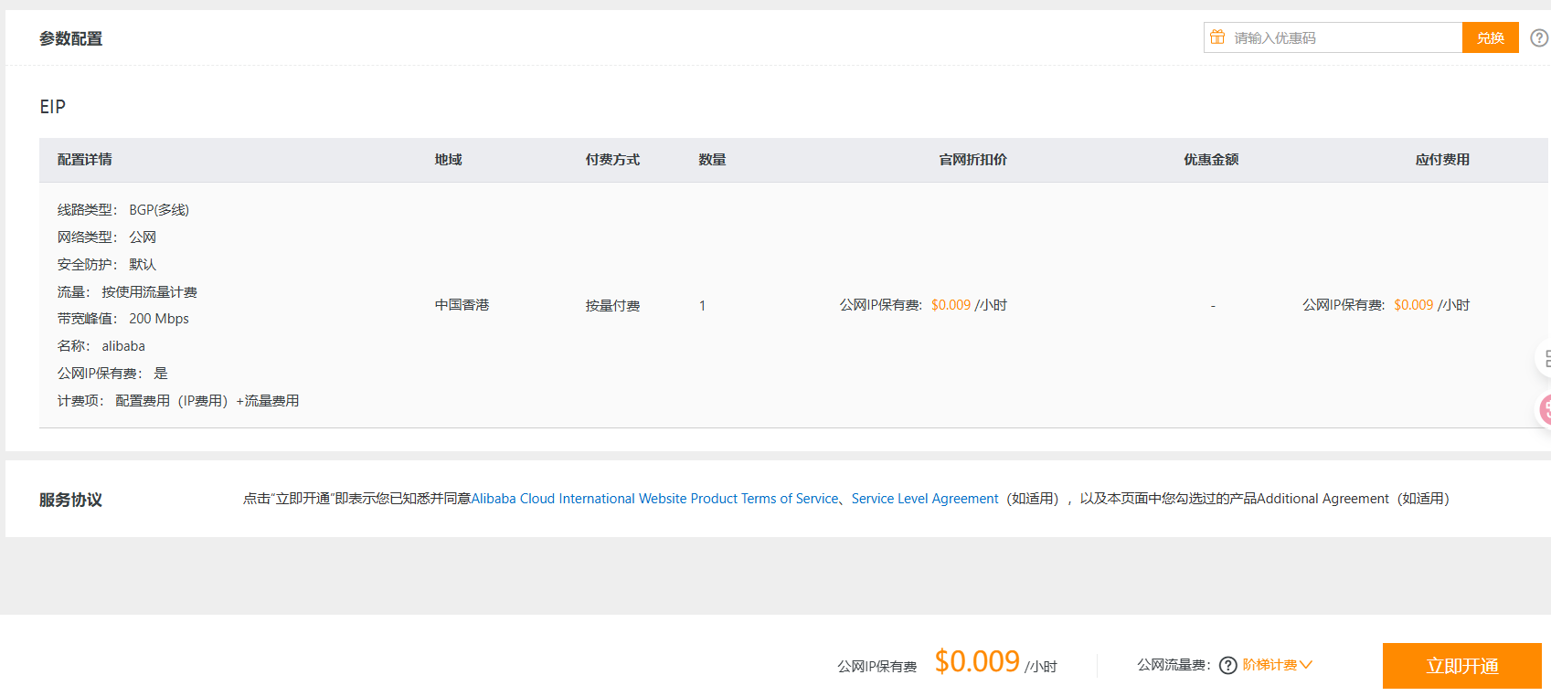1551x696 pixels.
Task: Open the Service Level Agreement link
Action: click(x=925, y=499)
